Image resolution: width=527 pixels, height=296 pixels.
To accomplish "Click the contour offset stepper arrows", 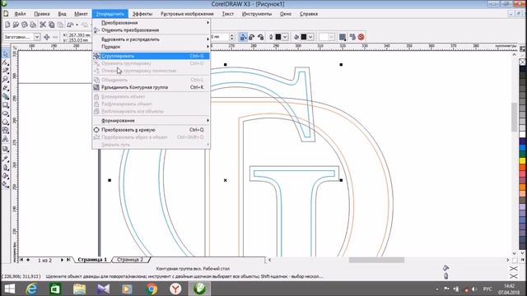I will click(231, 37).
